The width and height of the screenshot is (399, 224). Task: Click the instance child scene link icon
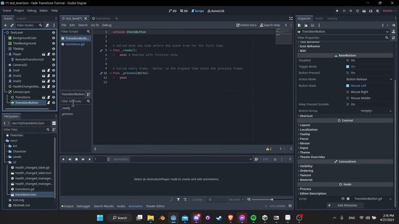point(12,26)
